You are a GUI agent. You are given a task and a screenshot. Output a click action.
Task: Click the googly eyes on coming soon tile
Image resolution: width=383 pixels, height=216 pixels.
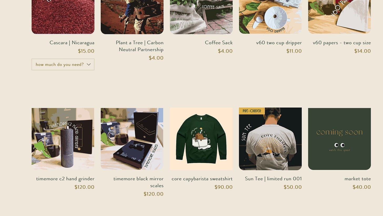point(339,145)
